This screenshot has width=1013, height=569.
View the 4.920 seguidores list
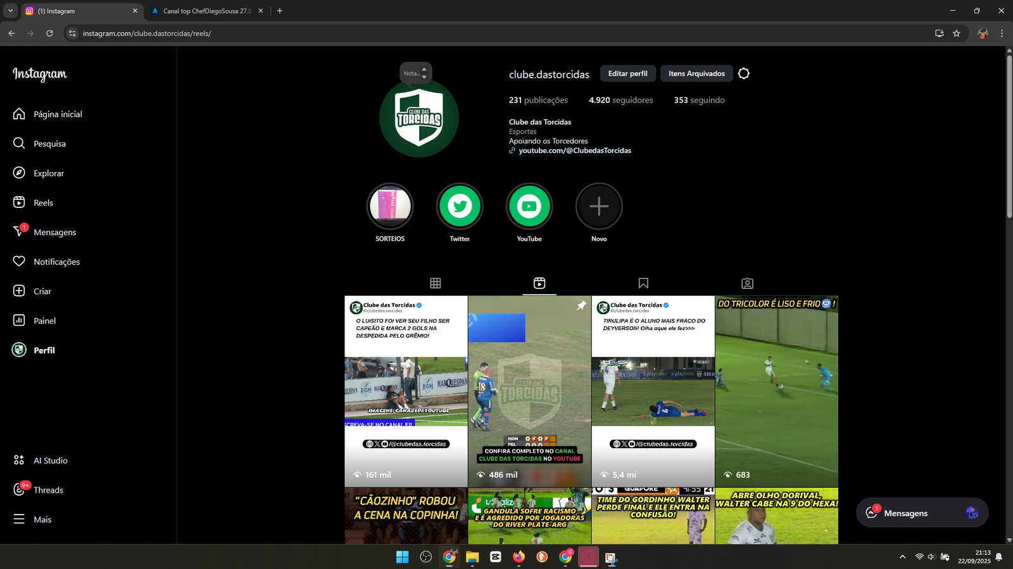(x=620, y=100)
